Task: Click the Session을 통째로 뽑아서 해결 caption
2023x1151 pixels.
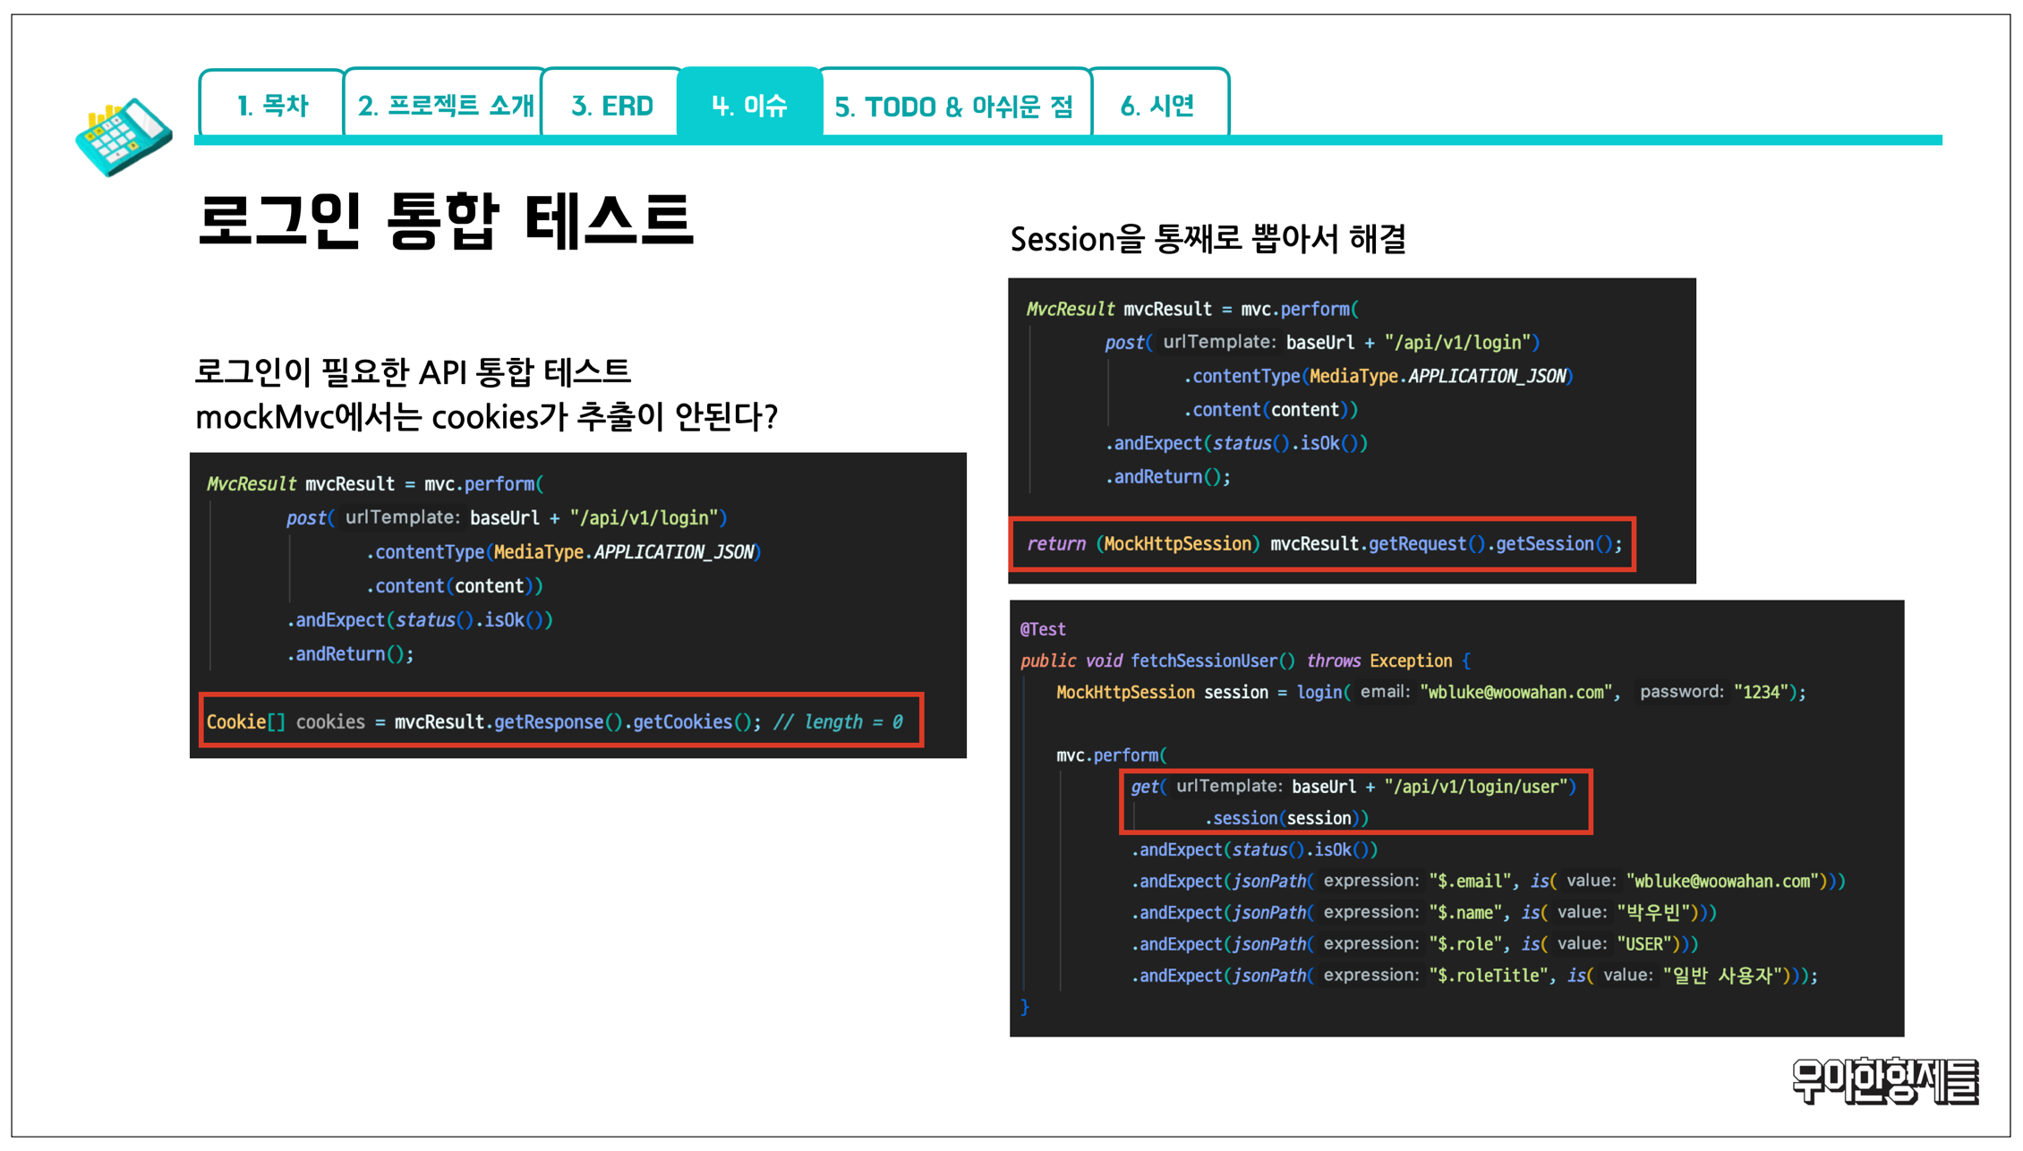Action: tap(1208, 239)
